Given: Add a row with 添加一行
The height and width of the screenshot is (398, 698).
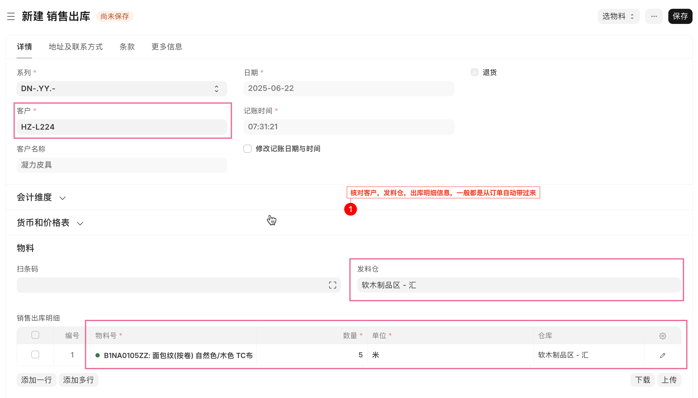Looking at the screenshot, I should [x=36, y=380].
